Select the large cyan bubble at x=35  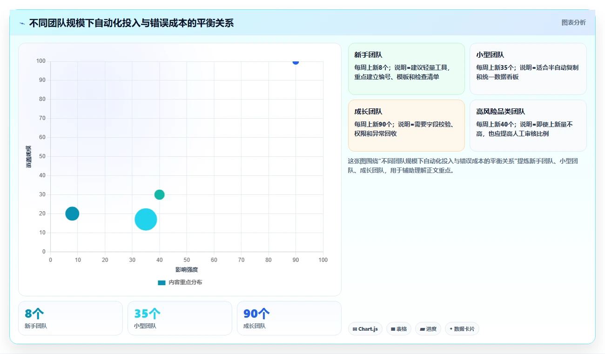(146, 220)
